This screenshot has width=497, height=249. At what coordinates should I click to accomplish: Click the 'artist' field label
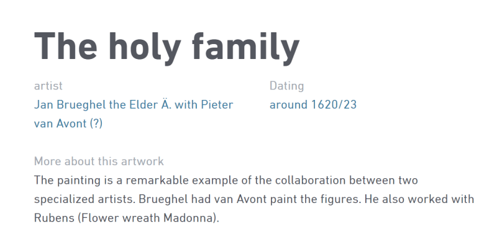click(48, 86)
